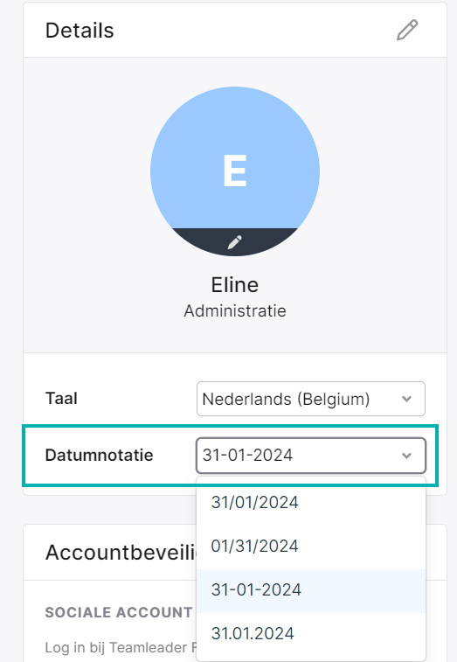Click the Datumnotatie field label
457x662 pixels.
(99, 455)
